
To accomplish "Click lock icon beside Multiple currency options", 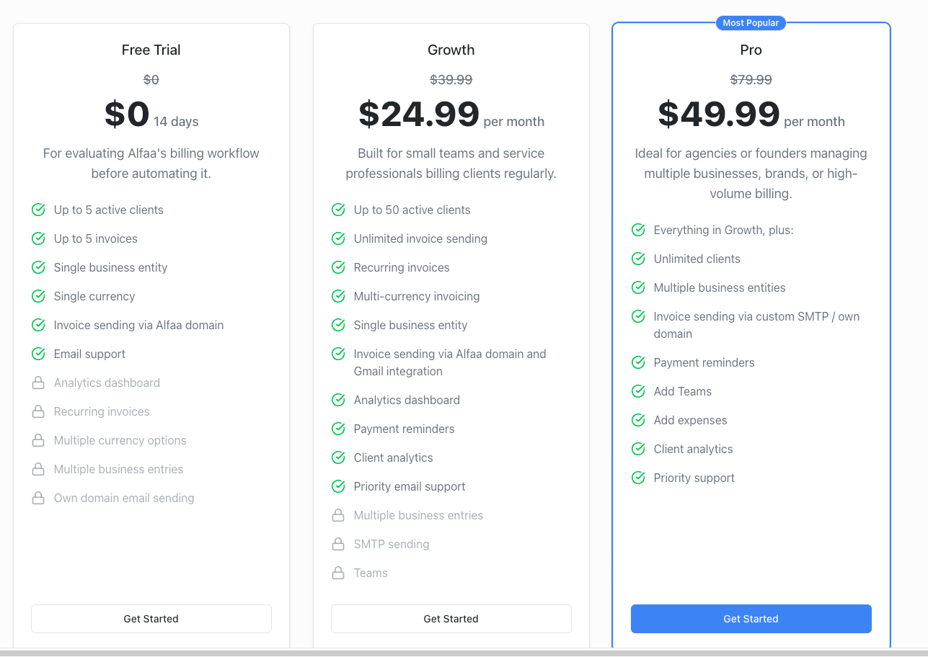I will pos(38,440).
